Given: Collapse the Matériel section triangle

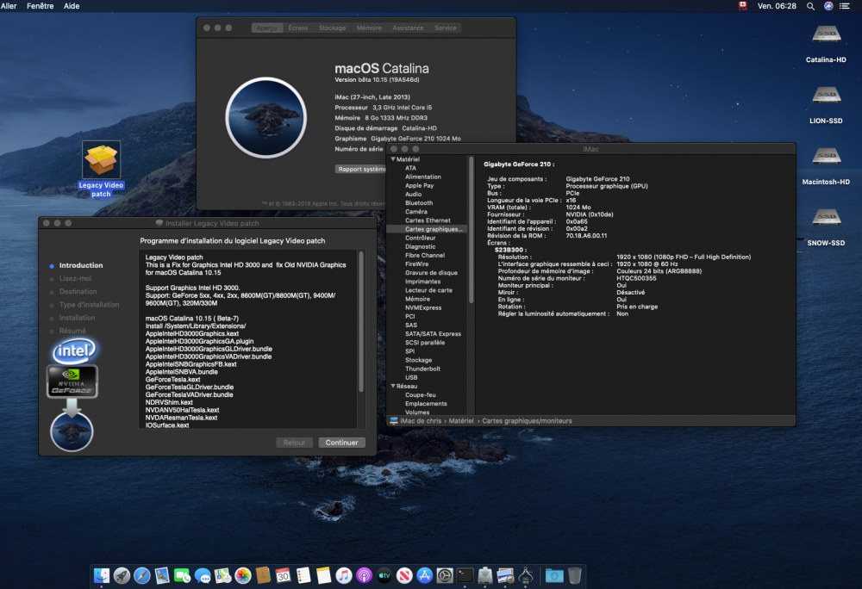Looking at the screenshot, I should [392, 159].
